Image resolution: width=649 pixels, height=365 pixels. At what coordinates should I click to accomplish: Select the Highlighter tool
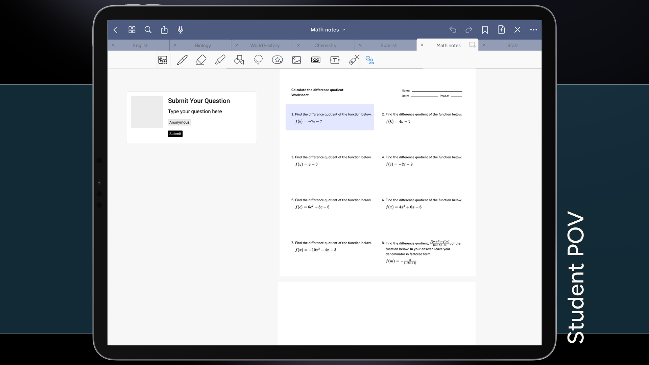coord(220,60)
